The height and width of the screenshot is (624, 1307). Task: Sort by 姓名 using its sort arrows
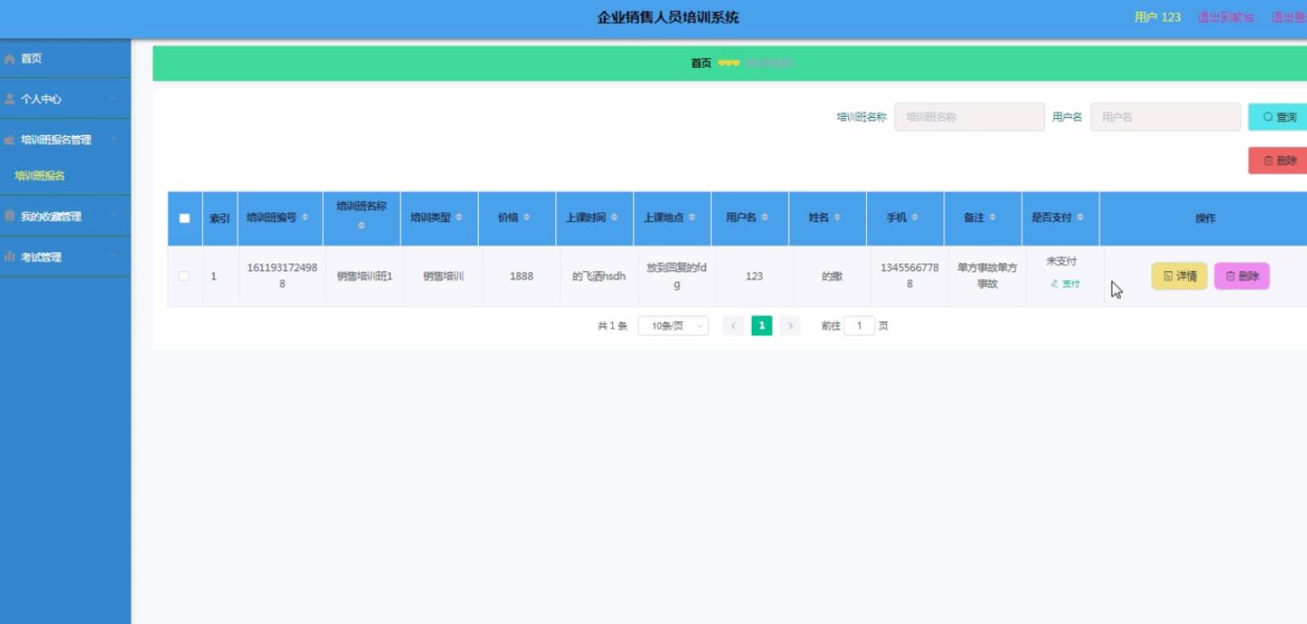837,217
